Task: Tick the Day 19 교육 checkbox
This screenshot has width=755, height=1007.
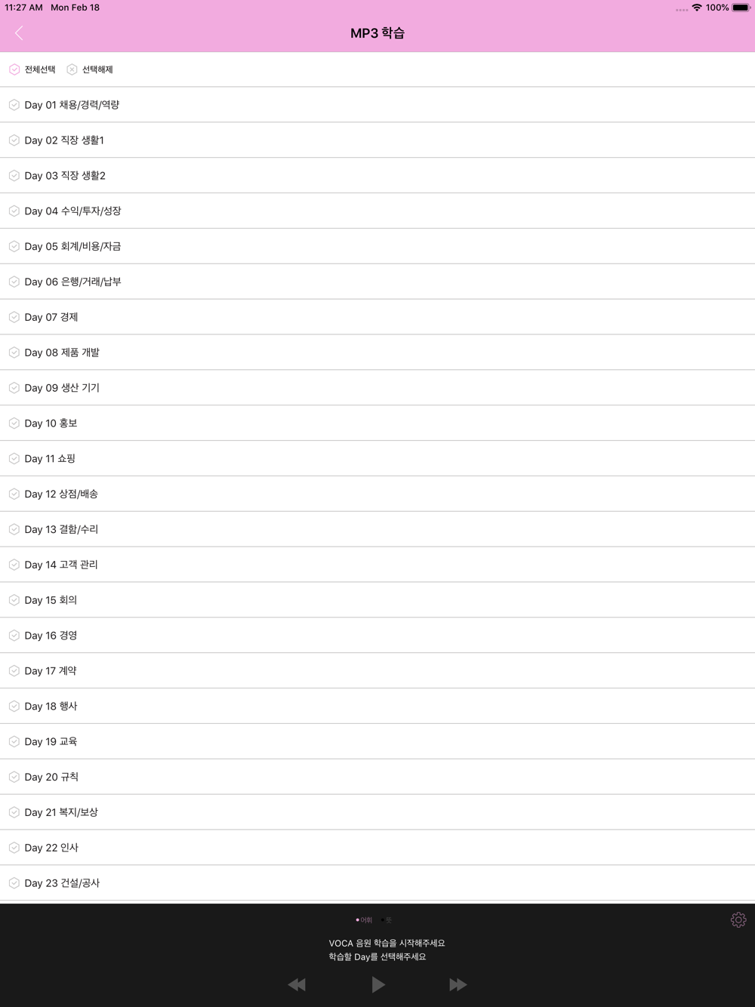Action: click(x=14, y=742)
